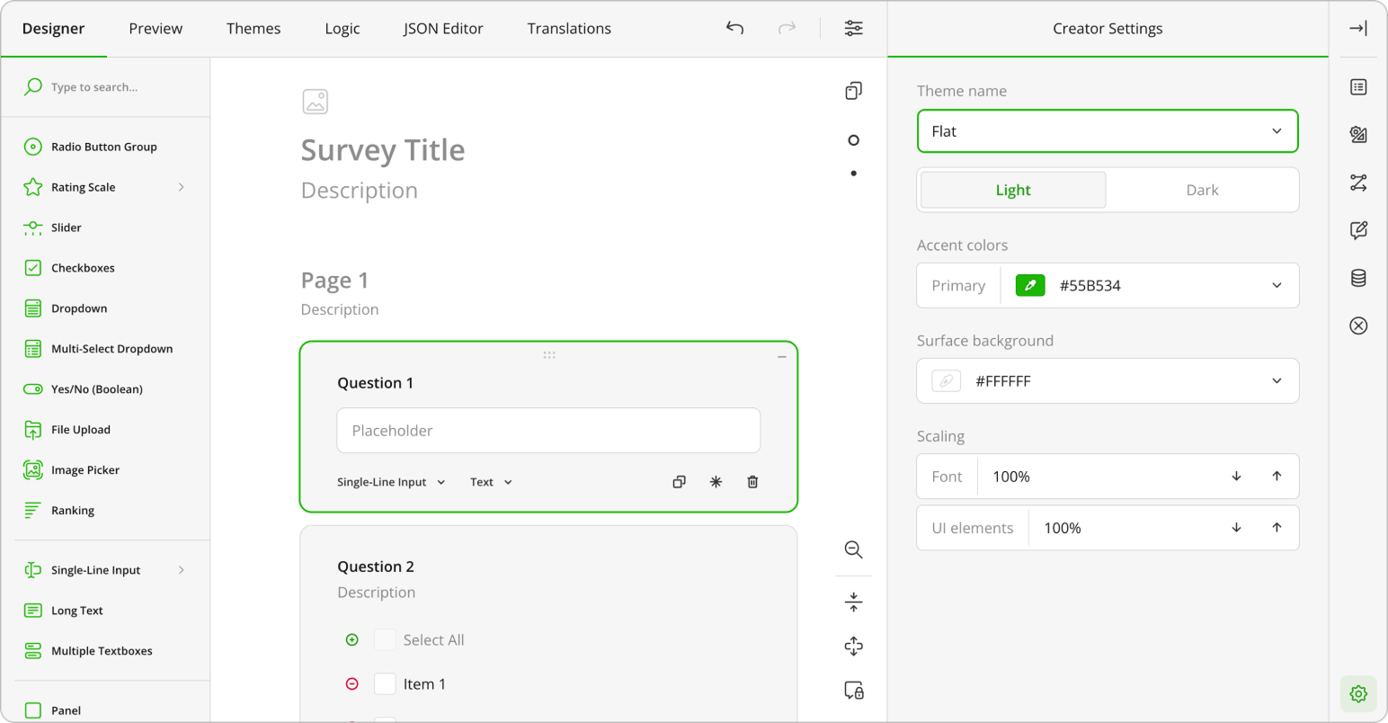Add item with the green plus icon
The width and height of the screenshot is (1388, 723).
point(352,639)
